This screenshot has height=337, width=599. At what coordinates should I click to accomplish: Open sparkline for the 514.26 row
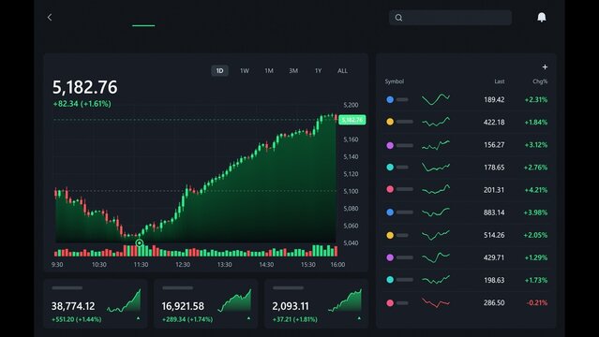(x=436, y=235)
